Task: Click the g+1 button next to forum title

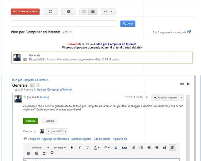Action: coord(65,32)
